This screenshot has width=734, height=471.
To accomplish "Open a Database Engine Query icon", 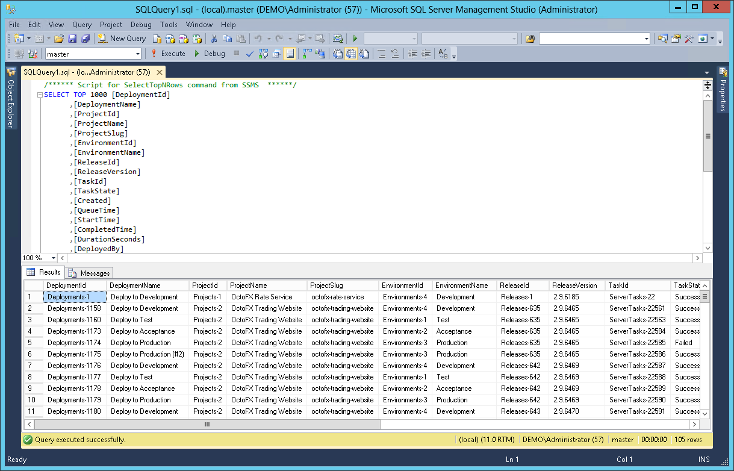I will (x=157, y=39).
